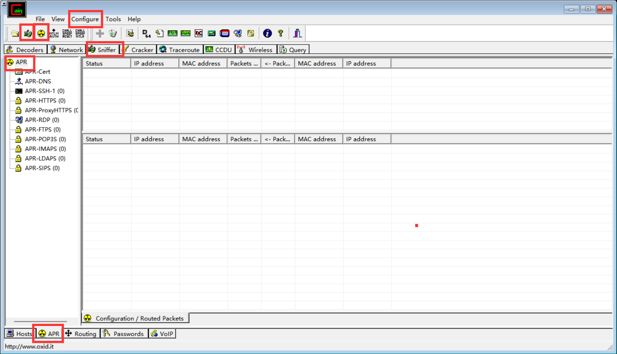Viewport: 617px width, 354px height.
Task: Switch to the Network tab
Action: (x=67, y=49)
